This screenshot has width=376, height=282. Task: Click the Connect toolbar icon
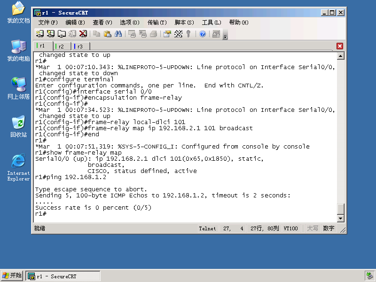coord(40,34)
